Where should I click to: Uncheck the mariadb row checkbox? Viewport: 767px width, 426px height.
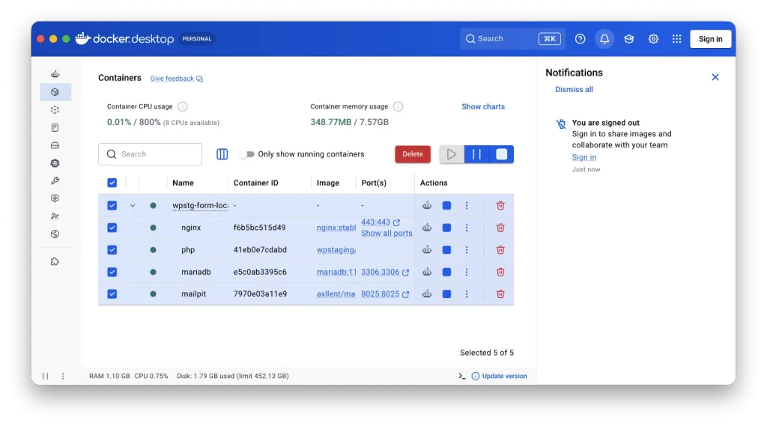tap(112, 272)
